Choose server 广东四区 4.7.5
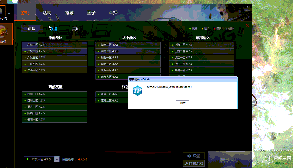Viewport: 293px width, 168px height. point(54,64)
